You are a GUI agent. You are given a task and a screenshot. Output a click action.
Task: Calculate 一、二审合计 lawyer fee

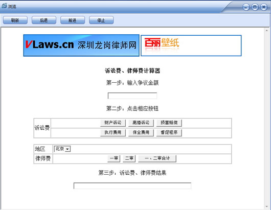157,158
